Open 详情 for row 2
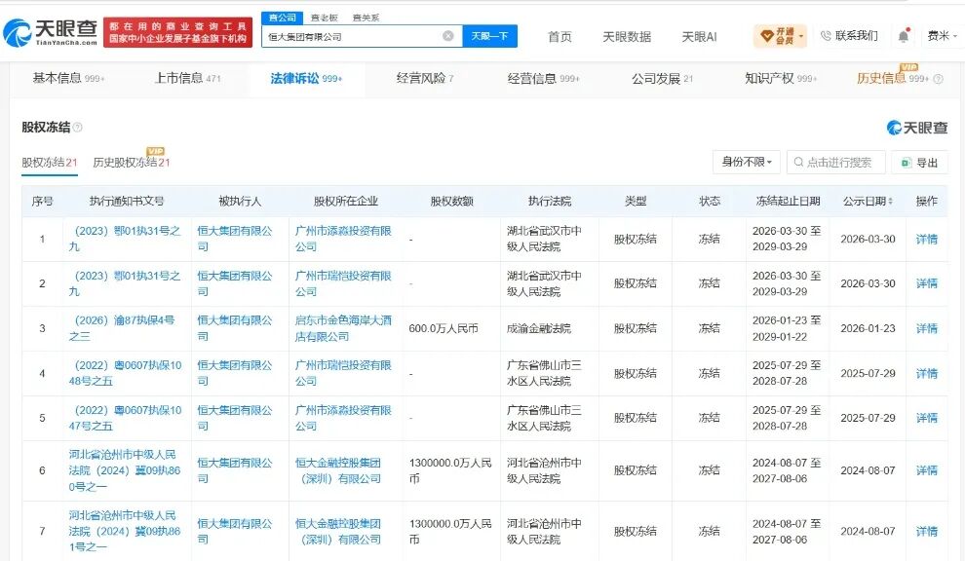 pos(927,283)
